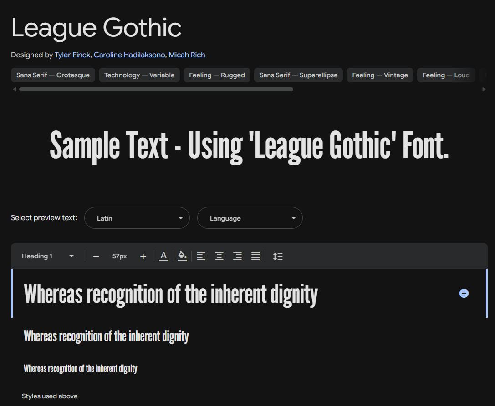Justify the text
The height and width of the screenshot is (406, 495).
255,256
